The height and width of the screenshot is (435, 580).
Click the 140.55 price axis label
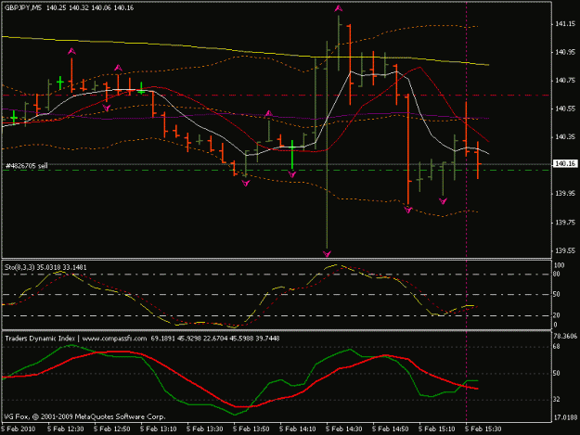tap(565, 109)
